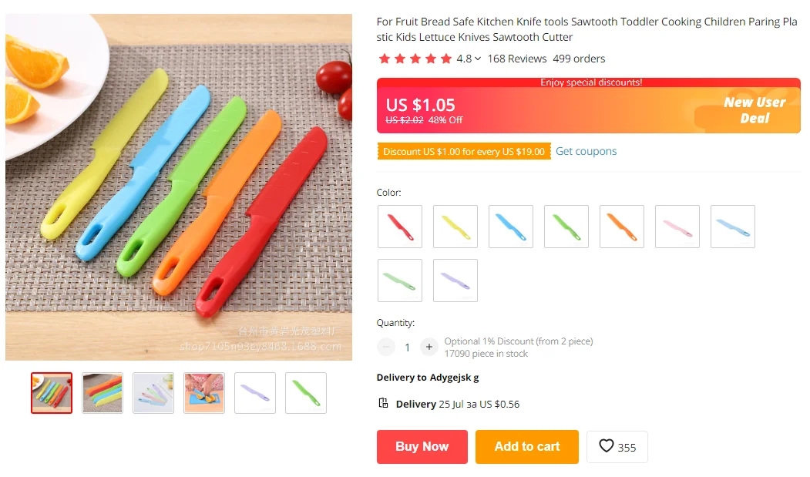This screenshot has height=477, width=810.
Task: Click the quantity number field
Action: point(408,348)
